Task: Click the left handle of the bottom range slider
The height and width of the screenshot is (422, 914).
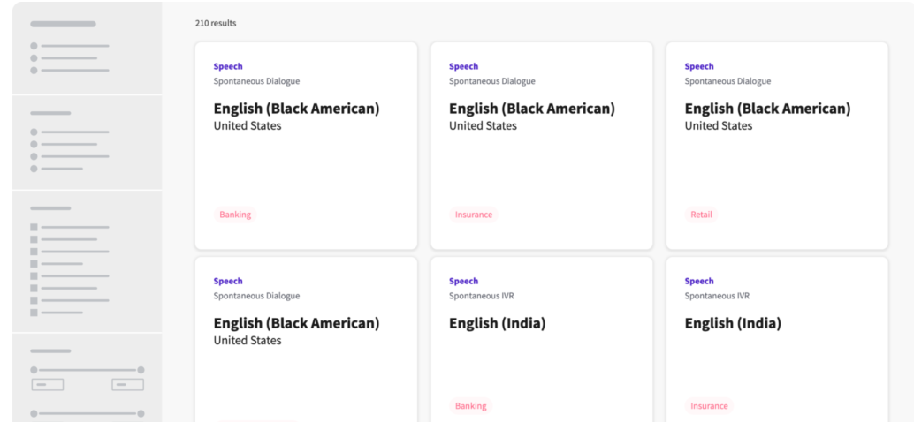Action: (34, 412)
